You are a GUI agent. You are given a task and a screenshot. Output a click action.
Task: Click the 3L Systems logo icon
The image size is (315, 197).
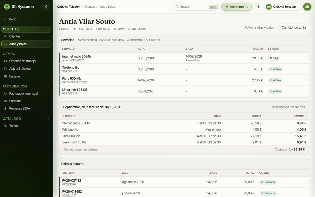7,7
